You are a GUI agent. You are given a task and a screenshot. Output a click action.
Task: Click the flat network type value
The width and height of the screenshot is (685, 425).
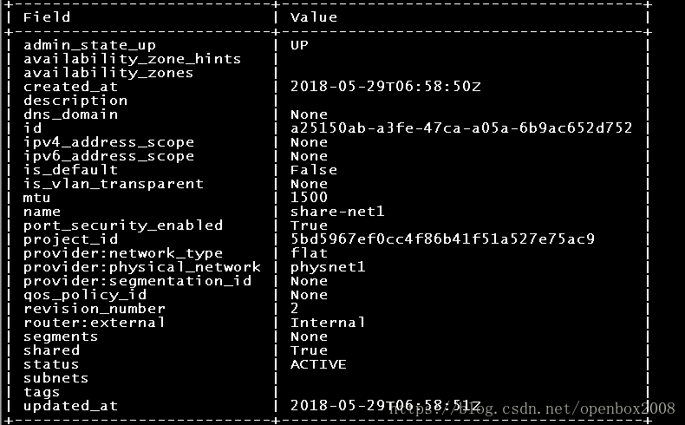(x=309, y=253)
